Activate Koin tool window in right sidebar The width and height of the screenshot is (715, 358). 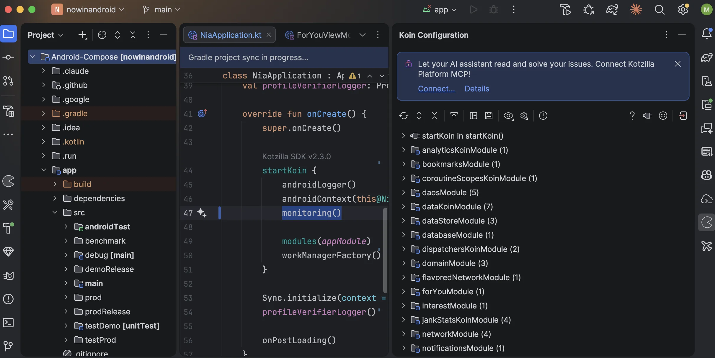[x=707, y=222]
